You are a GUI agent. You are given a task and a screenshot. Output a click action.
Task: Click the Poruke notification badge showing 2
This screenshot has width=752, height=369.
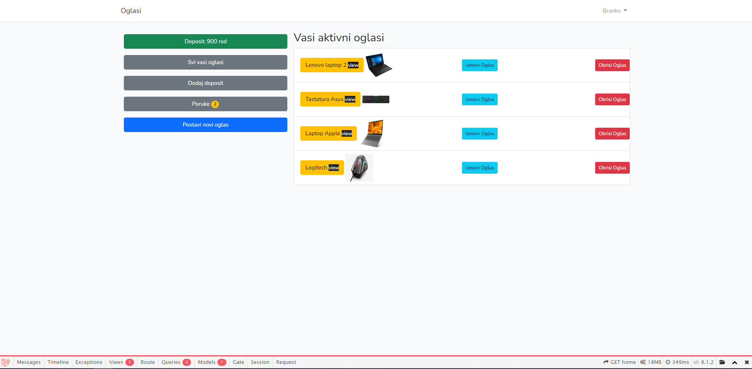(x=215, y=104)
